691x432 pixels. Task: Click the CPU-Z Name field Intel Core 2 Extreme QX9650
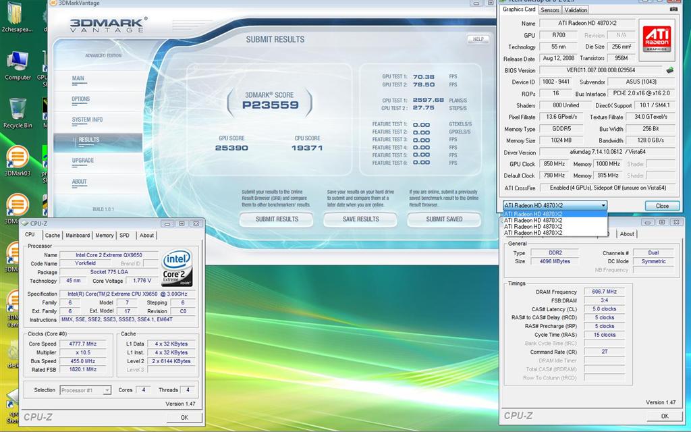(109, 254)
